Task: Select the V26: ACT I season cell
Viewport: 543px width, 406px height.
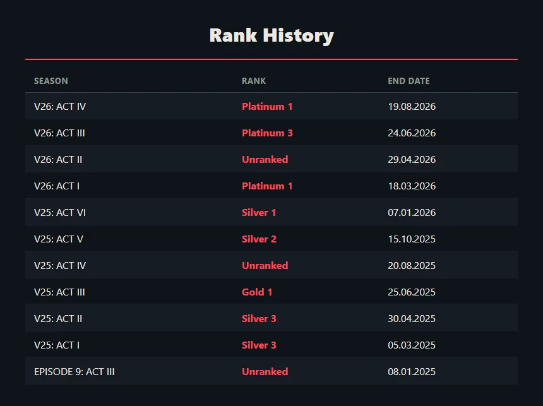Action: point(57,186)
